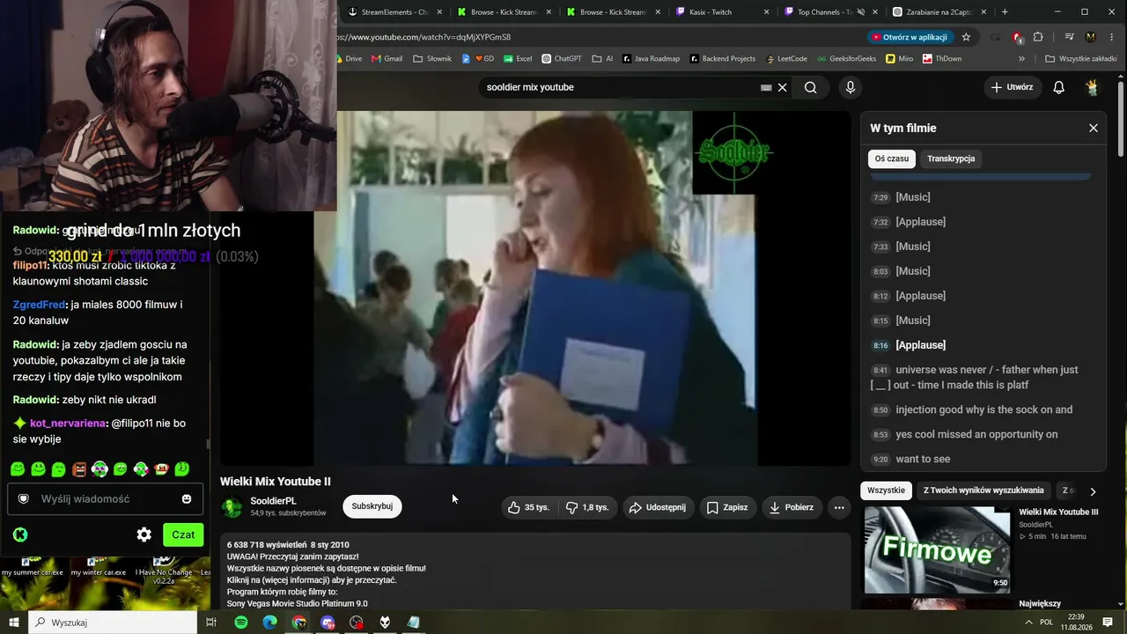Share the video via Udostępnij

tap(658, 507)
